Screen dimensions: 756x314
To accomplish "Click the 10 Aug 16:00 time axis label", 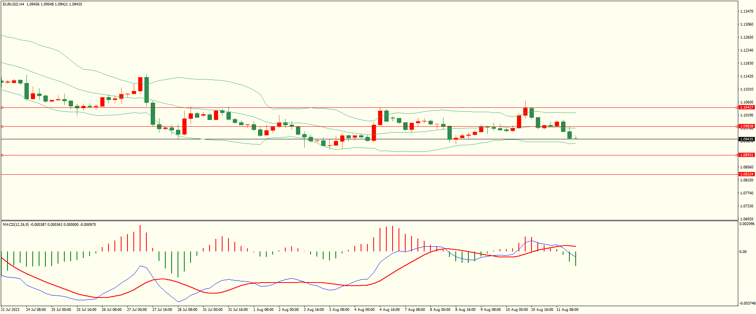I will pos(542,310).
